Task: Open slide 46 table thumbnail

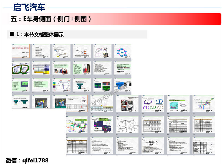Action: [x=153, y=124]
